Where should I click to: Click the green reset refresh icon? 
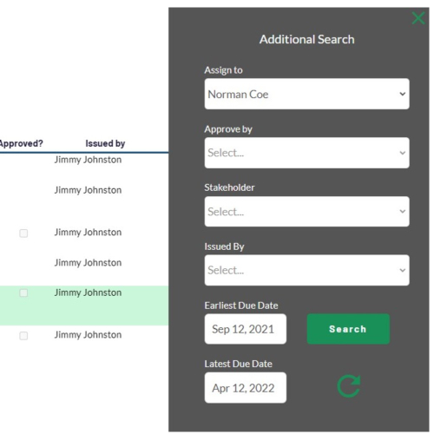[349, 386]
